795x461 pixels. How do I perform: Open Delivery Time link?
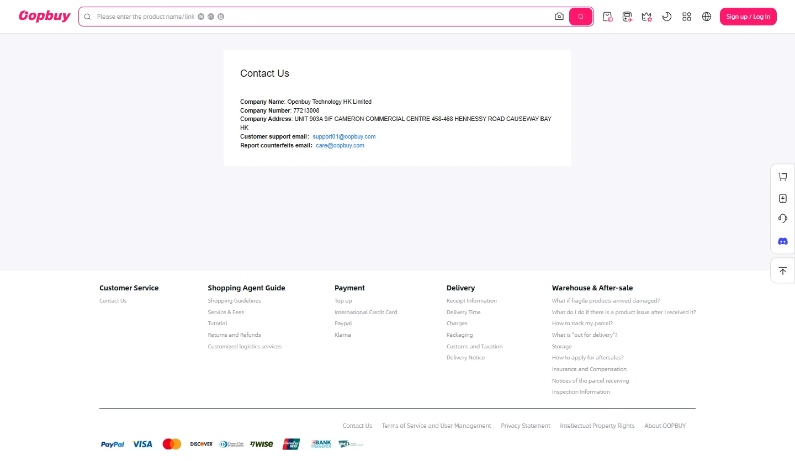pos(464,312)
